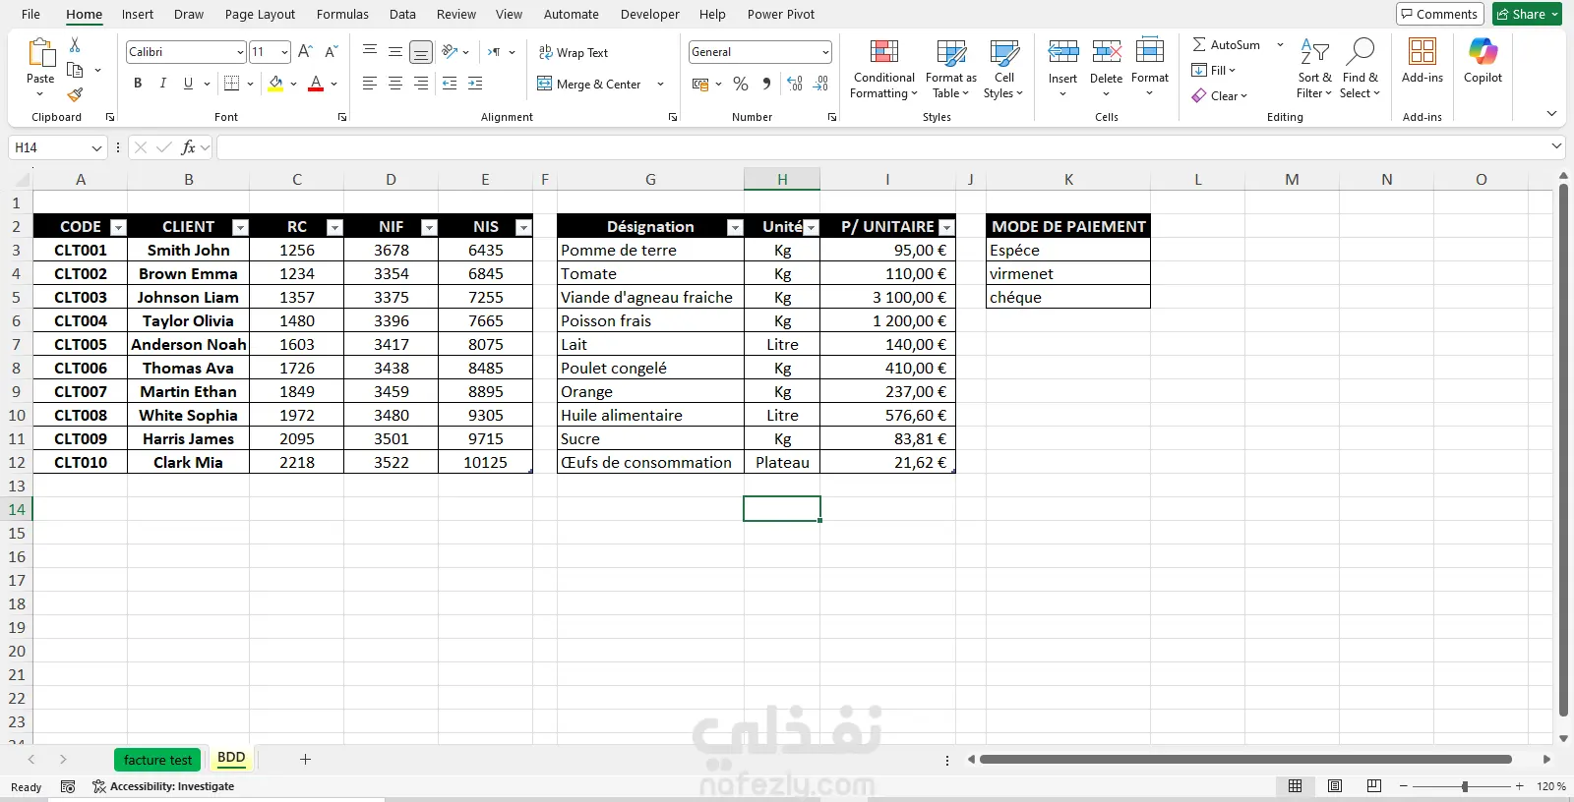Toggle Middle Align vertical alignment

tap(395, 52)
